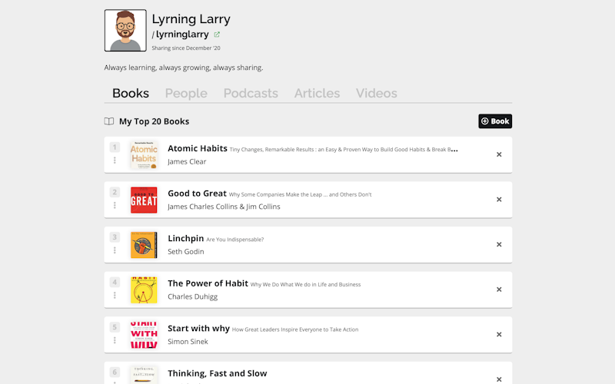Expand the options menu for Good to Great
Viewport: 615px width, 384px height.
(115, 205)
